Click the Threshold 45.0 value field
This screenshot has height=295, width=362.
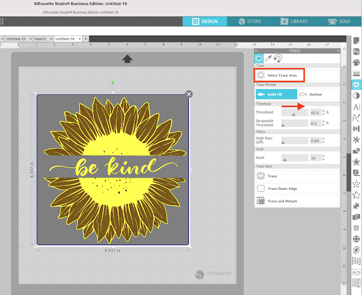point(316,112)
